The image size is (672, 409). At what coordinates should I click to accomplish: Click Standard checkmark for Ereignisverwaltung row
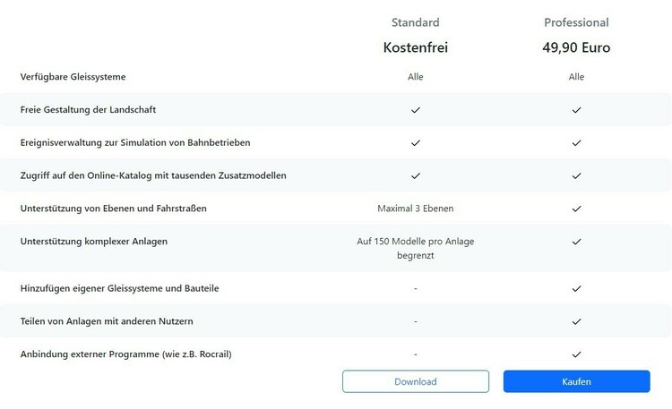(416, 142)
